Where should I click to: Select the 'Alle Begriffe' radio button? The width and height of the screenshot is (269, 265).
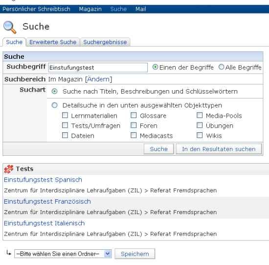point(221,67)
